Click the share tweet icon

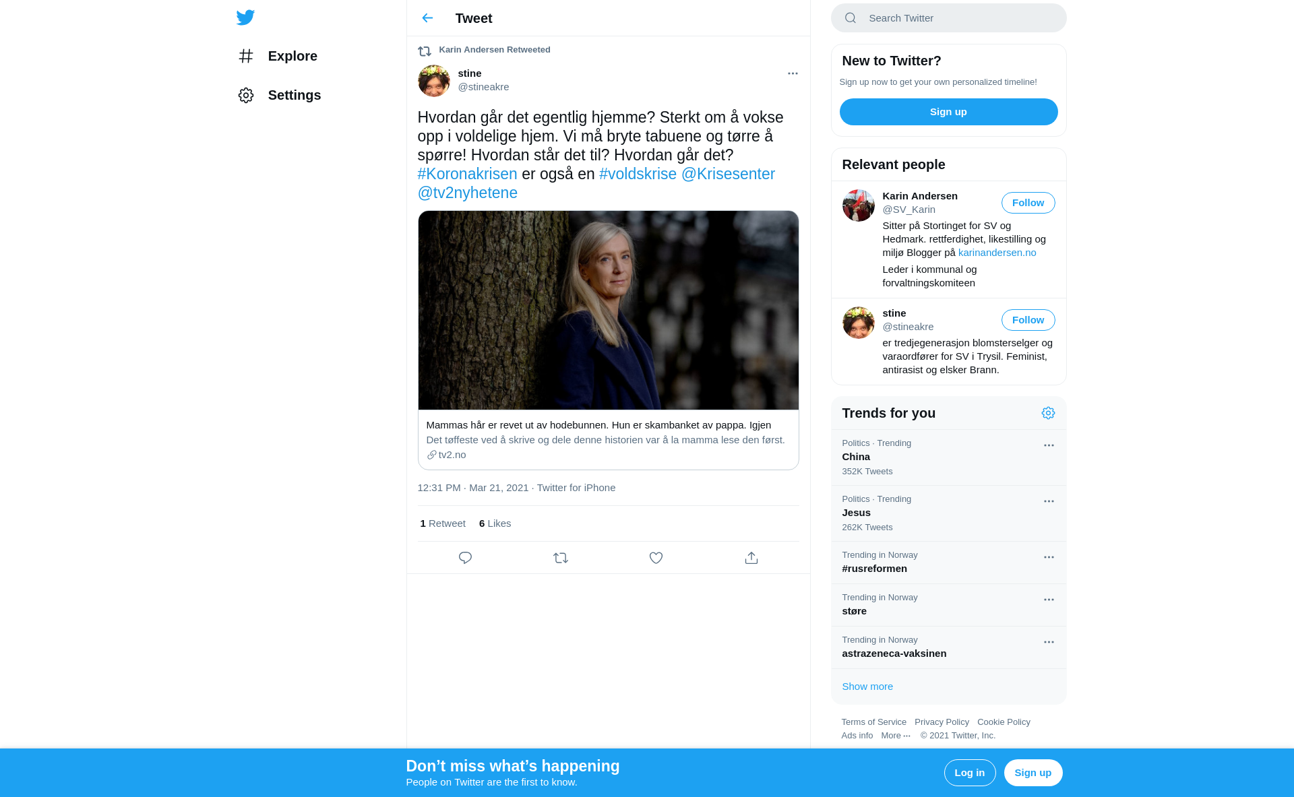tap(751, 558)
